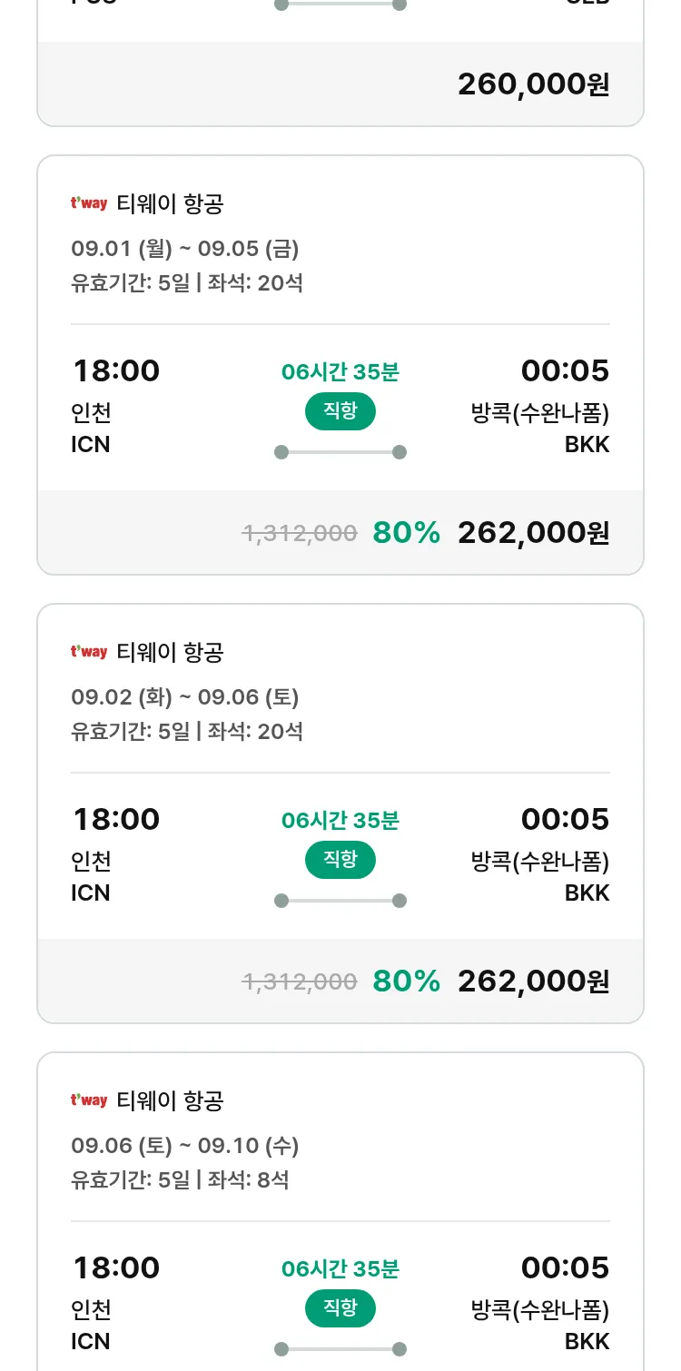Tap the 직항 badge on the 09.01 (월) flight

(x=340, y=411)
